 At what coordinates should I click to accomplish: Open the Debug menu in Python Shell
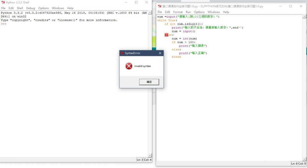pos(30,8)
